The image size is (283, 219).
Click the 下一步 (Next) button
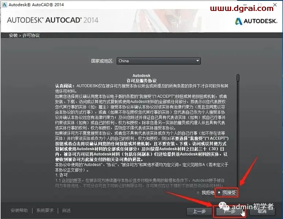coord(229,211)
